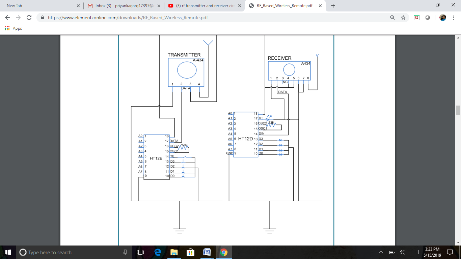Viewport: 461px width, 259px height.
Task: Show hidden system tray icons
Action: 381,252
